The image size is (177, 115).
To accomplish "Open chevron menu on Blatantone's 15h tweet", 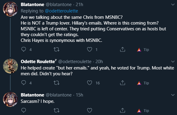I will 173,95.
